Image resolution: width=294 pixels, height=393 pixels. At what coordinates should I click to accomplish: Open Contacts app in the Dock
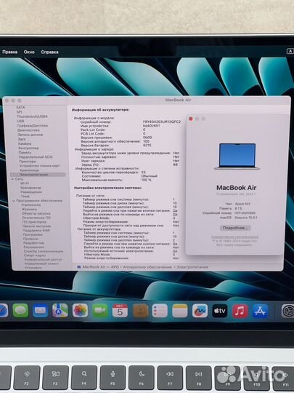pos(140,311)
